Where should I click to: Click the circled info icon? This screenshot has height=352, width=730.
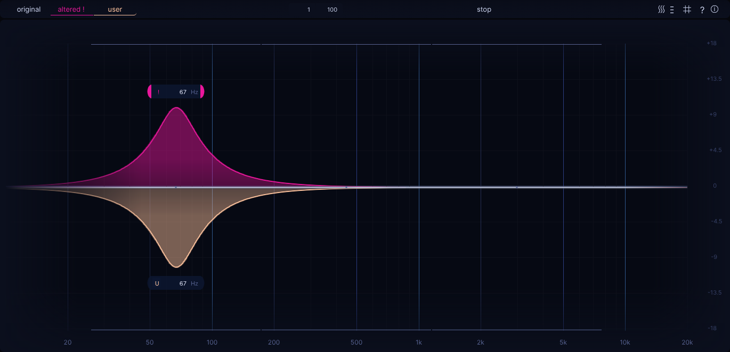(x=715, y=10)
